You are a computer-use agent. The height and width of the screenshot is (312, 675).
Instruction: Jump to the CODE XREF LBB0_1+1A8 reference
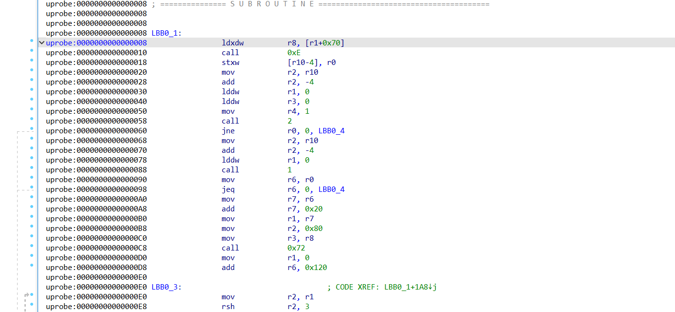click(410, 287)
